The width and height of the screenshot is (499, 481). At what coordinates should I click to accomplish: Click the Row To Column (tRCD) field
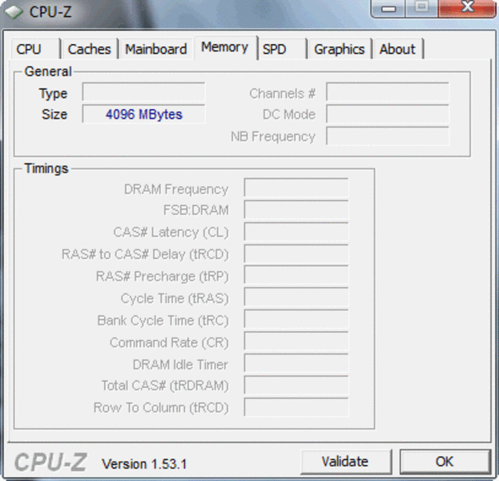296,406
